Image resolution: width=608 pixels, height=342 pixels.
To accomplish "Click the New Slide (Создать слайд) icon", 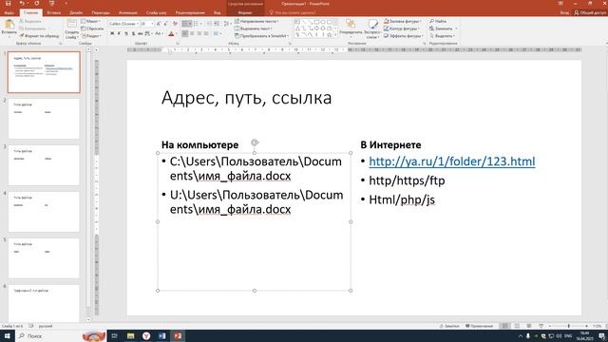I will click(72, 25).
